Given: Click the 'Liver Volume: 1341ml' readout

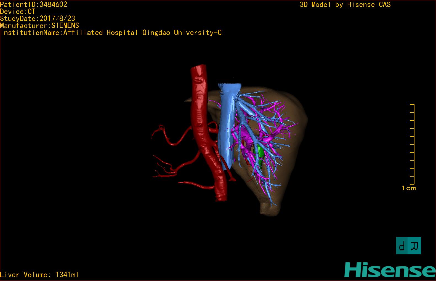Looking at the screenshot, I should (x=39, y=275).
